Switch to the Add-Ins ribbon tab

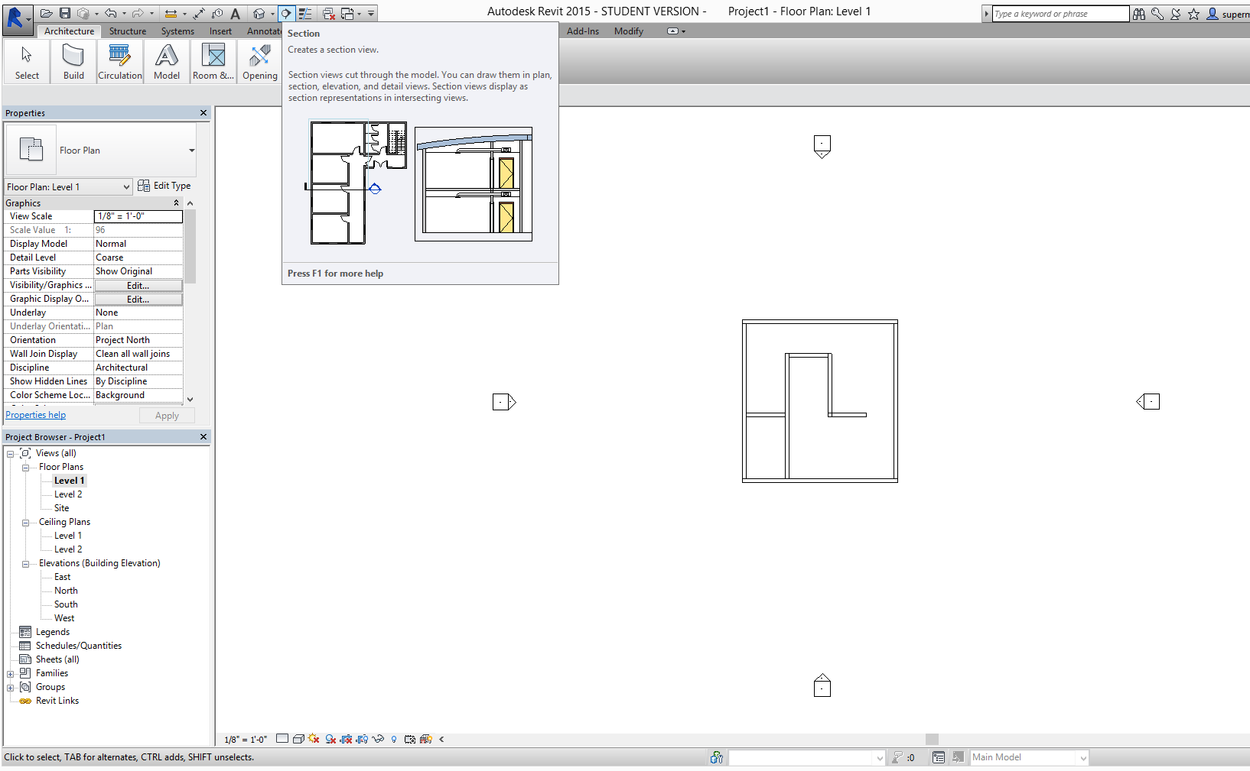(583, 31)
